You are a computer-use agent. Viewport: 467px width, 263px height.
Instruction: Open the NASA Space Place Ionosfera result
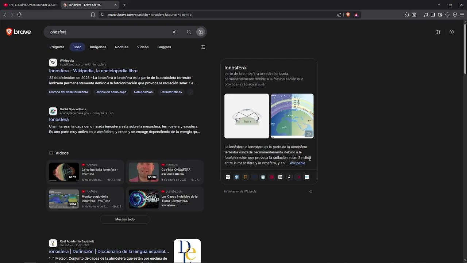tap(59, 120)
